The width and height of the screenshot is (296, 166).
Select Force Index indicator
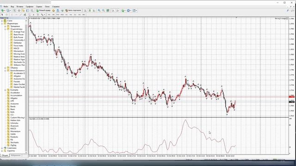18,46
